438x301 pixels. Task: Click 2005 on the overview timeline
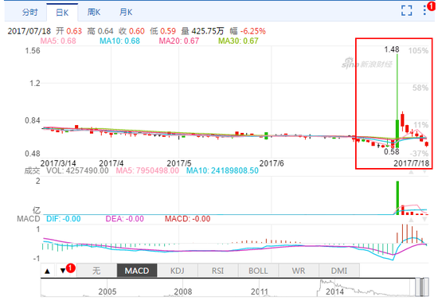pos(108,291)
